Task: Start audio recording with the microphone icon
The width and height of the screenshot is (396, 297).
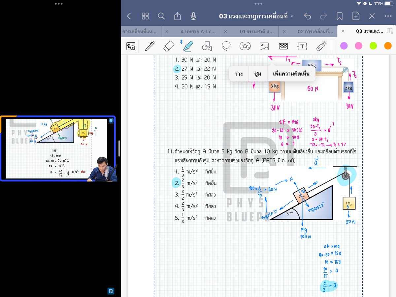Action: [x=193, y=16]
